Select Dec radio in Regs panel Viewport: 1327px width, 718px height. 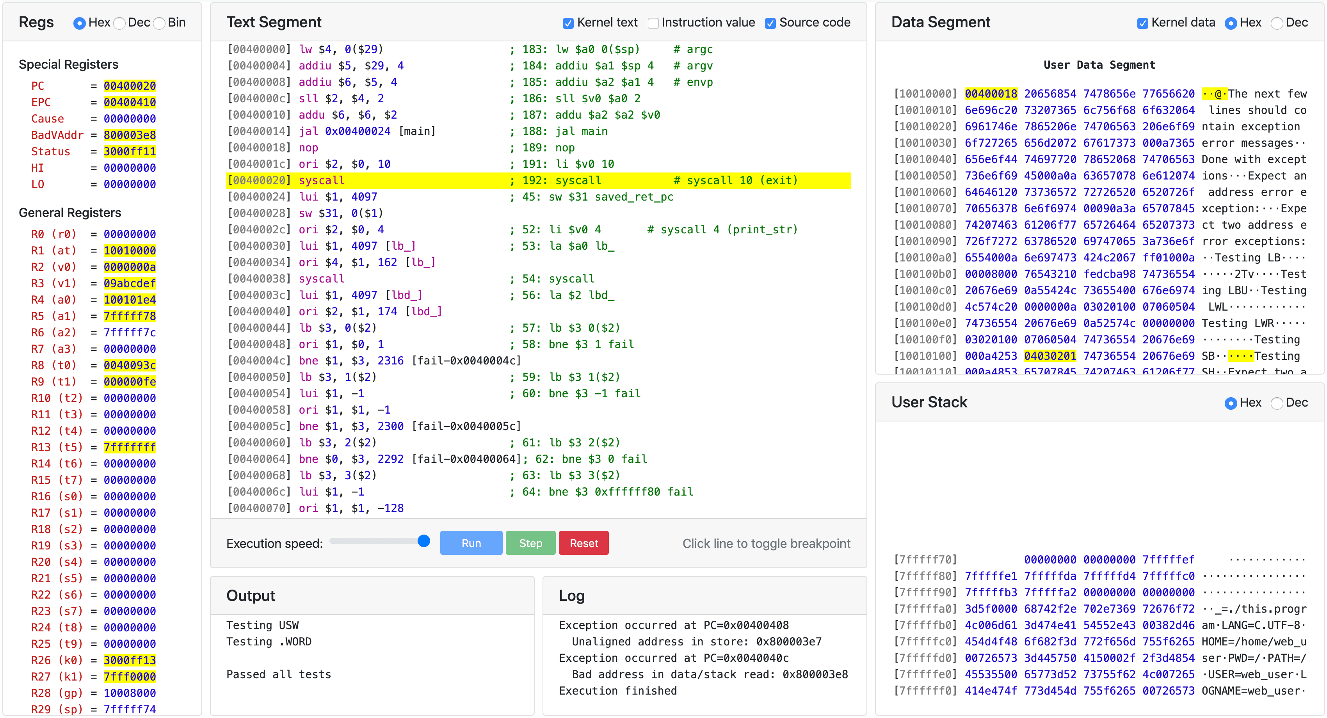pos(119,23)
